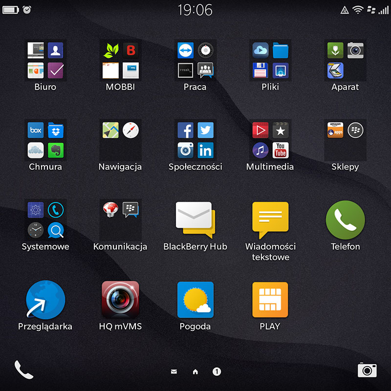Screen dimensions: 391x391
Task: Tap the signal strength bars
Action: click(x=384, y=10)
